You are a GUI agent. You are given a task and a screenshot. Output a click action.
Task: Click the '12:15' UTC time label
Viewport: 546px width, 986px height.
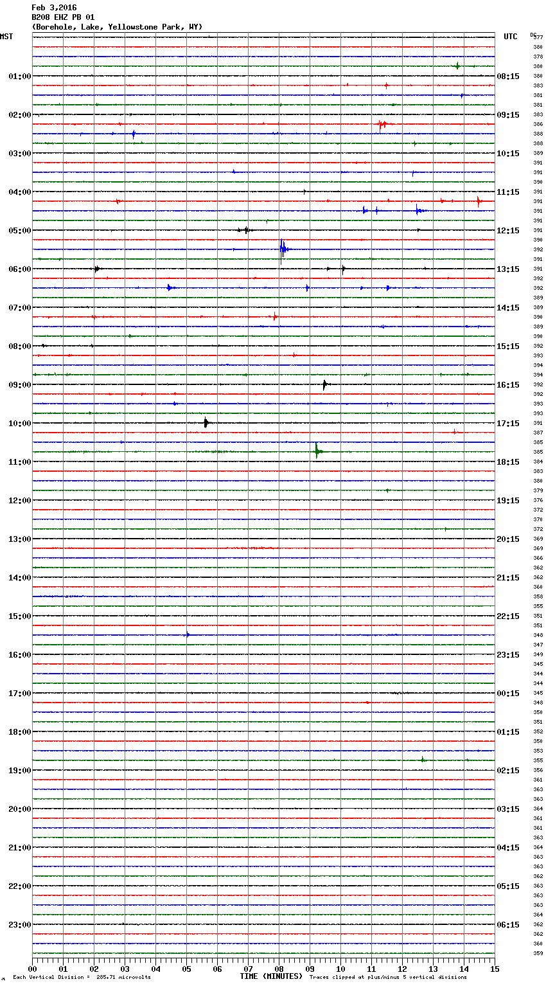[508, 231]
